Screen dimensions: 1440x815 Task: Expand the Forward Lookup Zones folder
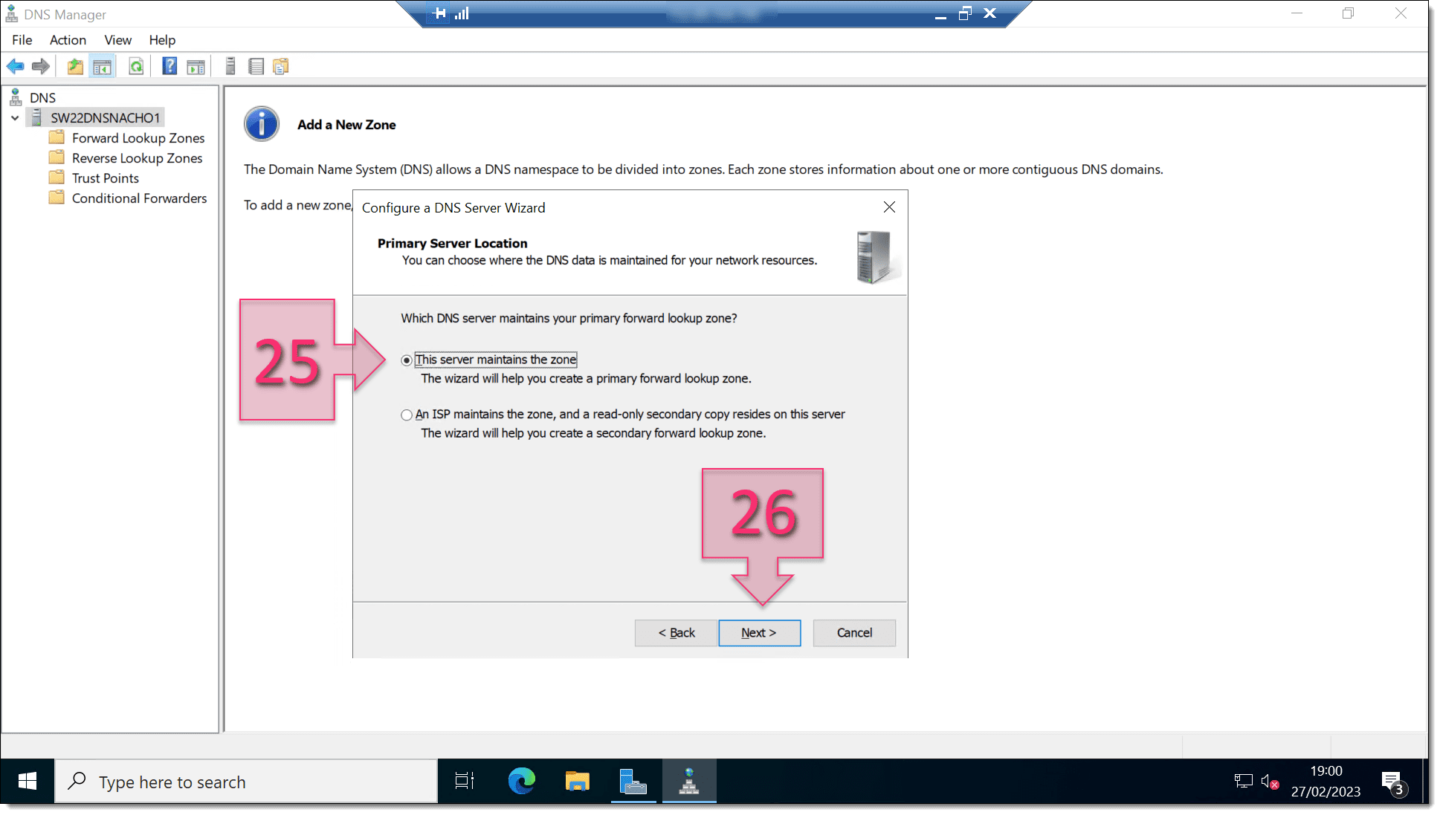click(x=138, y=137)
